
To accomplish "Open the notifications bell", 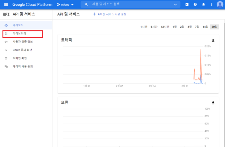I will [x=203, y=4].
